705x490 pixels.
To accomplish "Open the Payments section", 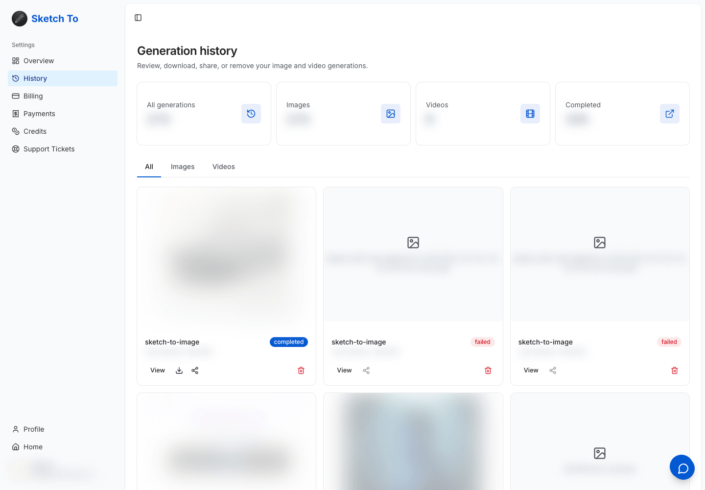I will point(63,114).
